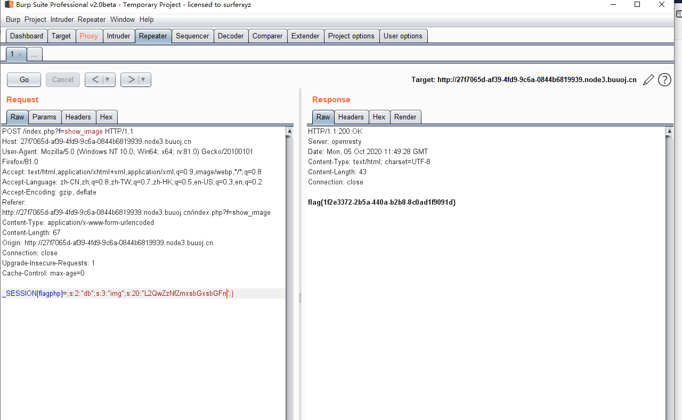This screenshot has height=420, width=682.
Task: Open Repeater help via the question mark icon
Action: coord(664,80)
